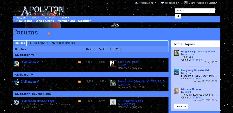Click the RSS feed icon for Civilization V
The width and height of the screenshot is (233, 113).
click(79, 82)
